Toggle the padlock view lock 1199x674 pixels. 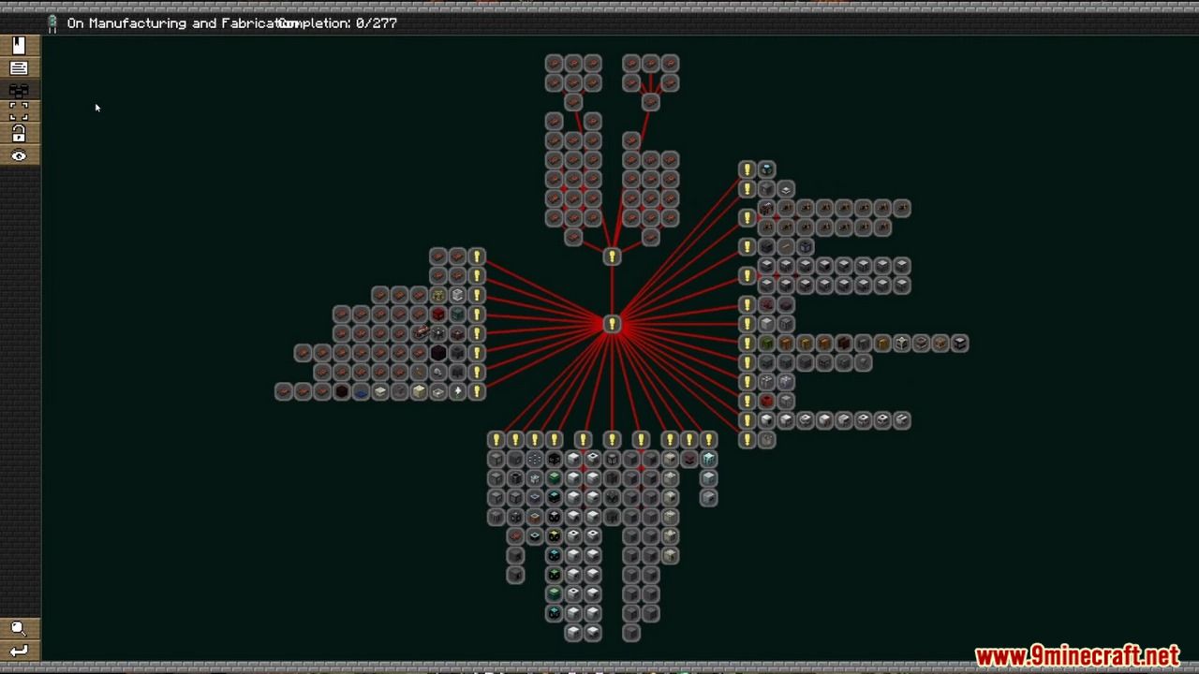pos(19,134)
